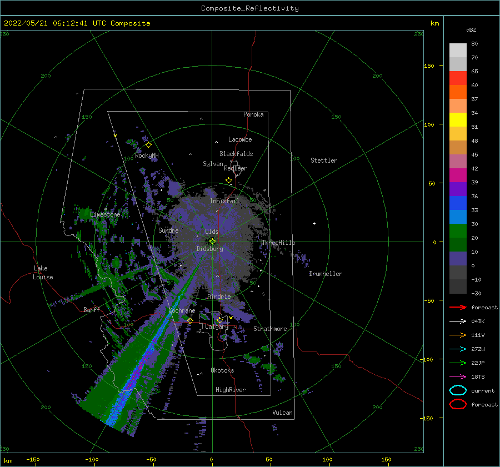The height and width of the screenshot is (467, 500).
Task: Select the yellow 51-54 dBZ color band
Action: click(x=458, y=119)
